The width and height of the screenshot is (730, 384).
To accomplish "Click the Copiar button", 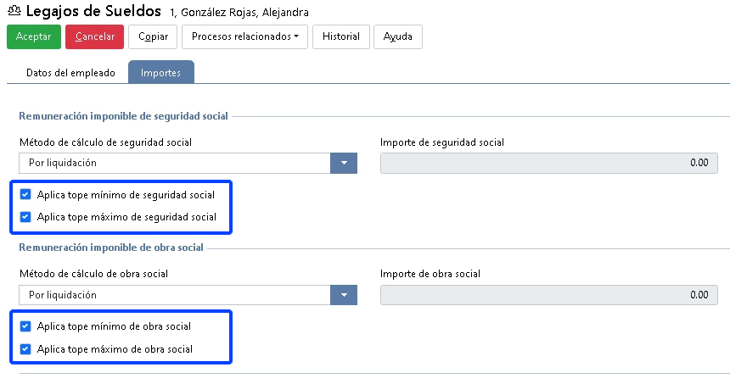I will coord(153,36).
